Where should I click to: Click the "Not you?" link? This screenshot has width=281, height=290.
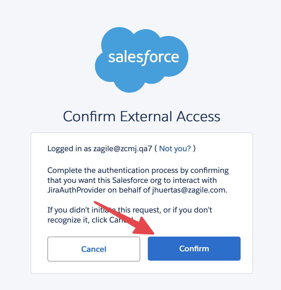(175, 149)
